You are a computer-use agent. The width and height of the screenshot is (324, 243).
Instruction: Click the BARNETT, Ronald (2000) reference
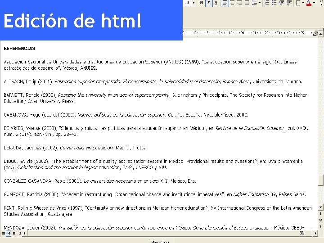pos(155,98)
